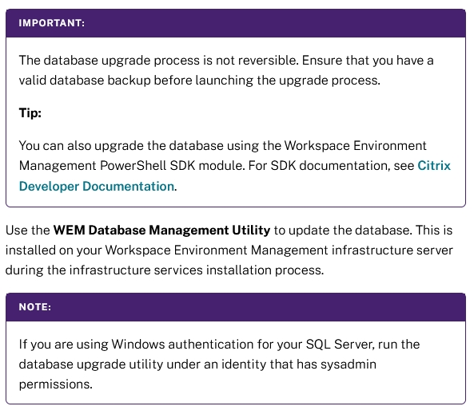Select the bold Tip: heading
The image size is (474, 410).
coord(30,113)
